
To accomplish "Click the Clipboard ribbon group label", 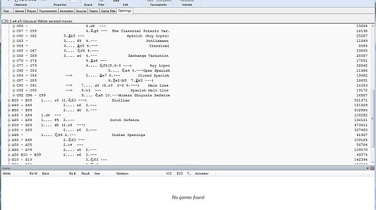I will 21,5.
